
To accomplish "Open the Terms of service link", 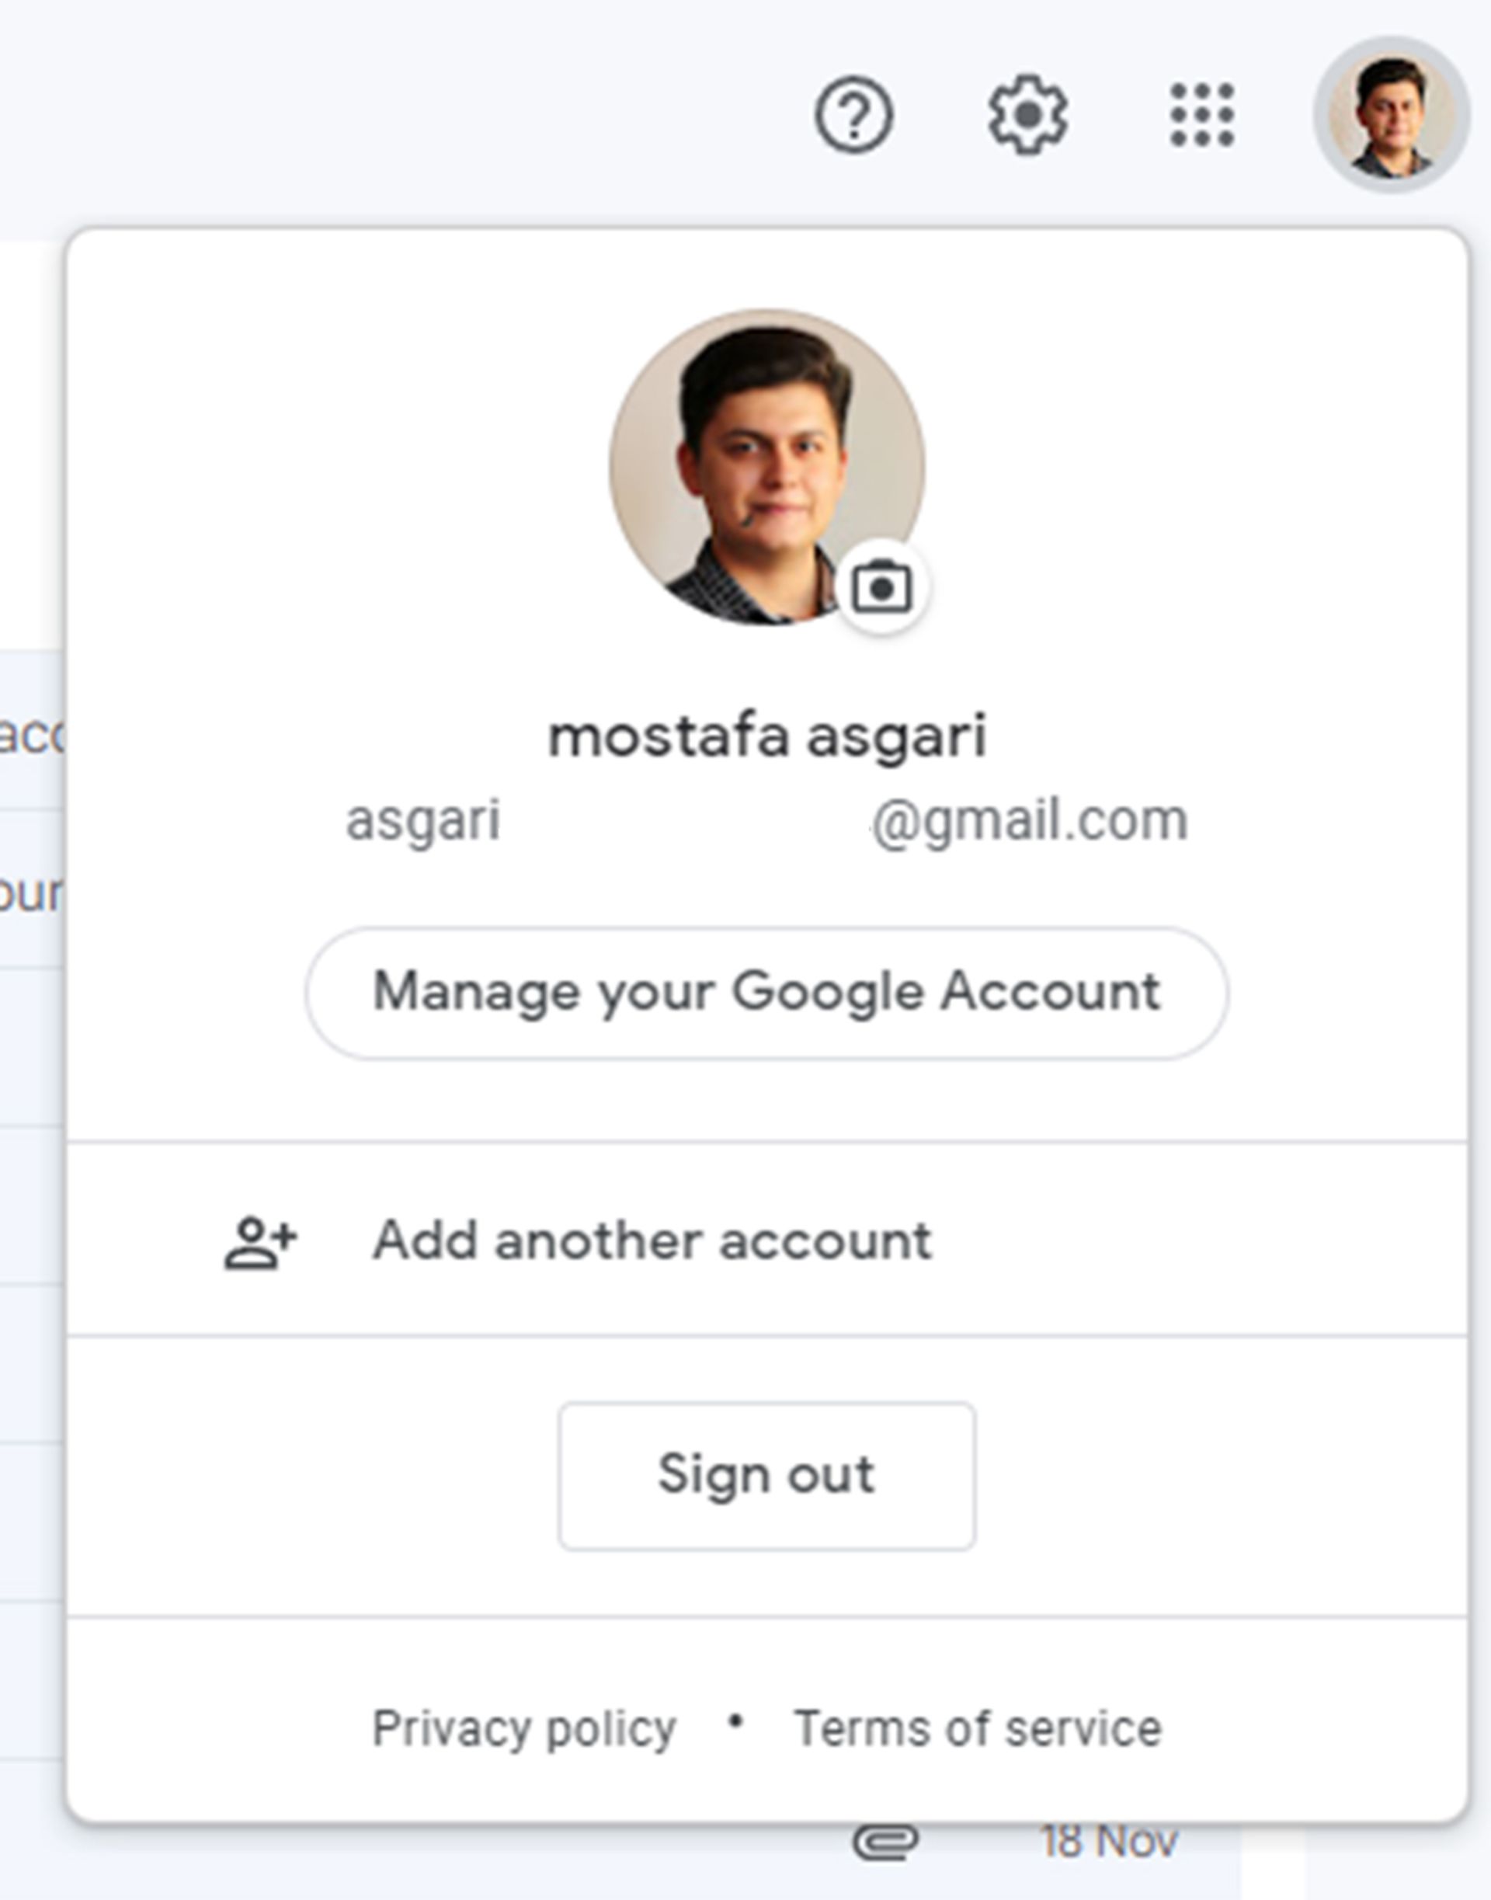I will tap(978, 1729).
